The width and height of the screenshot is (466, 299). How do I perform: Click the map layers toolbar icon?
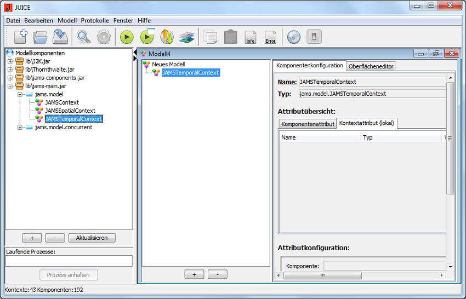coord(187,37)
